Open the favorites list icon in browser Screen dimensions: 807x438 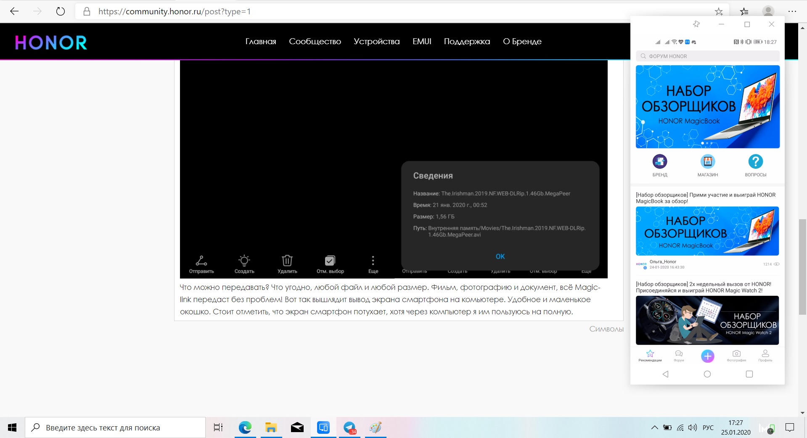coord(744,12)
